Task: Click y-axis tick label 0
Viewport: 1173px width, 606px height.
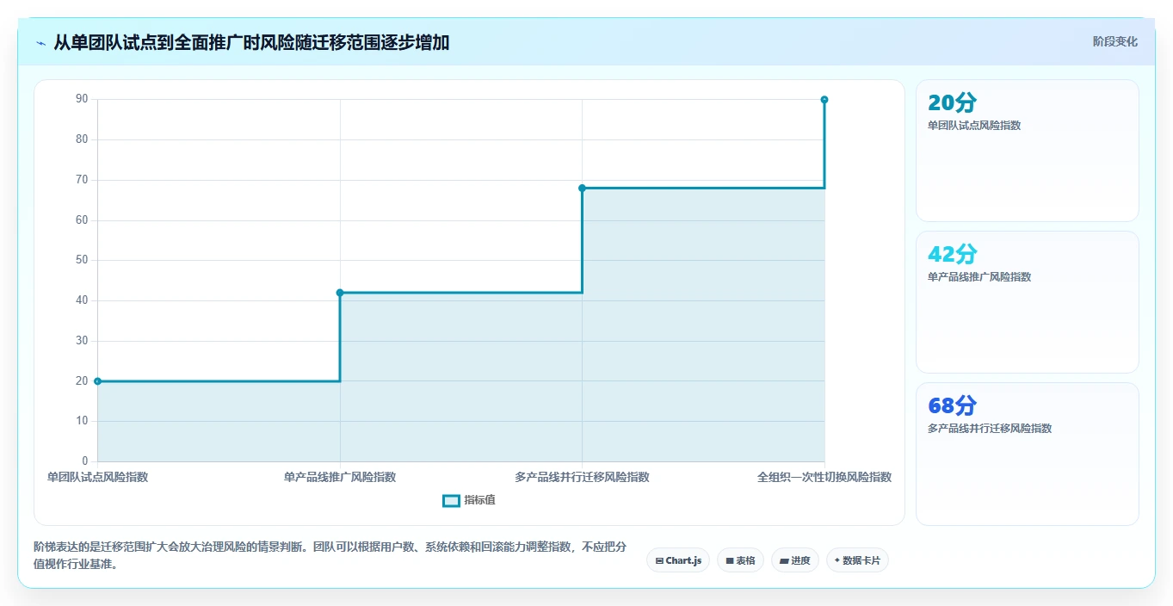Action: pyautogui.click(x=85, y=461)
